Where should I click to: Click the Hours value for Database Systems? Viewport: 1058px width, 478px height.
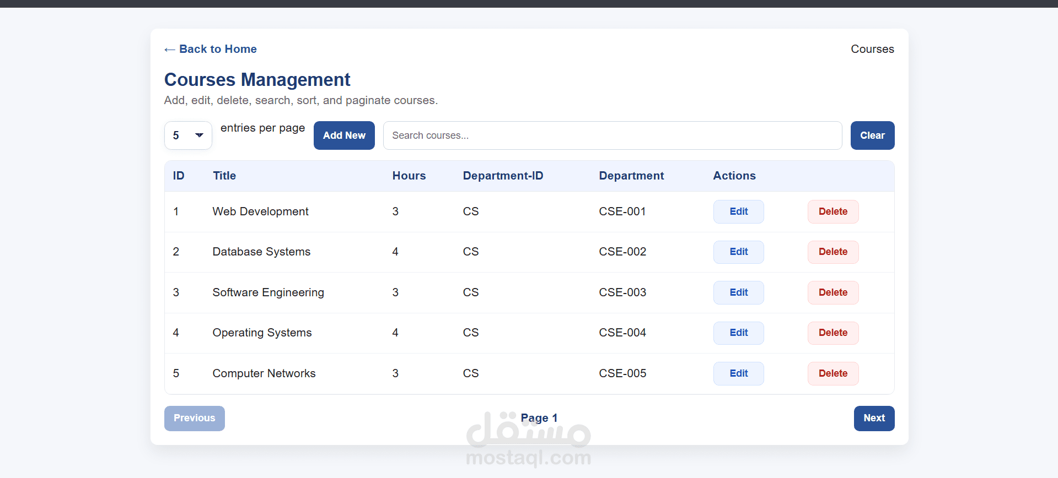395,252
